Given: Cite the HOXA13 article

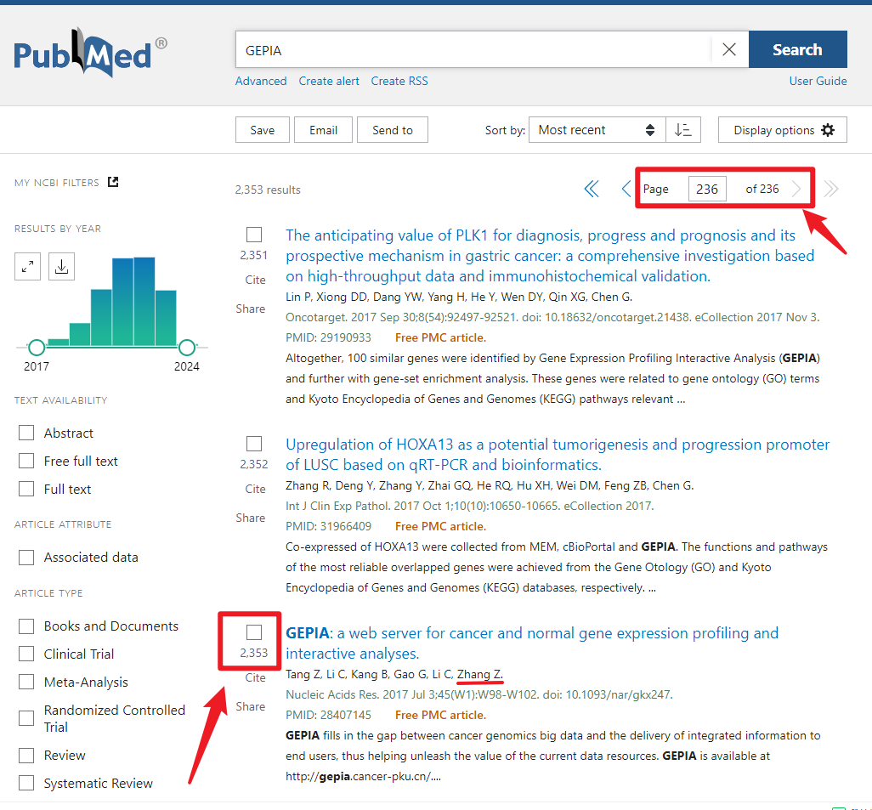Looking at the screenshot, I should coord(255,489).
